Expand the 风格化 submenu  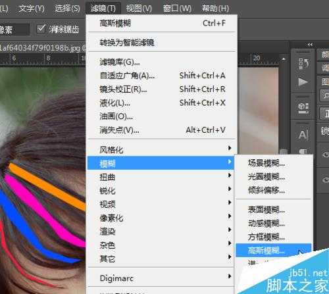tap(161, 149)
